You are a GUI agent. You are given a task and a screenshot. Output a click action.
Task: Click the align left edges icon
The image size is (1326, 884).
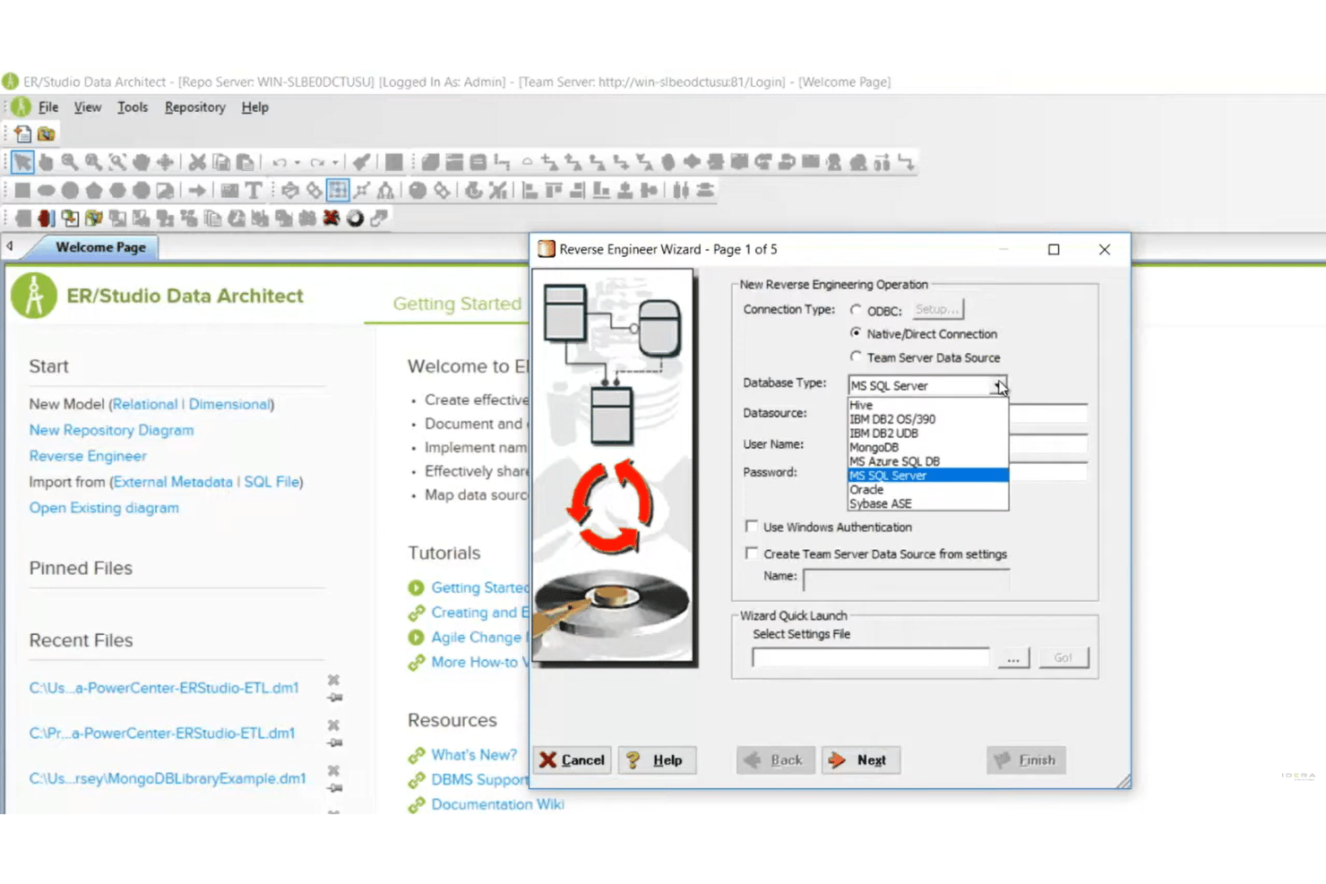click(x=530, y=190)
